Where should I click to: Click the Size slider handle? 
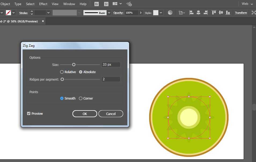tap(74, 65)
